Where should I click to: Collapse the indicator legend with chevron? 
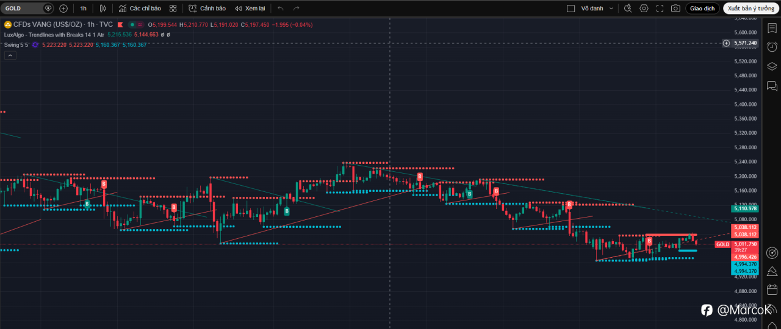(x=10, y=55)
